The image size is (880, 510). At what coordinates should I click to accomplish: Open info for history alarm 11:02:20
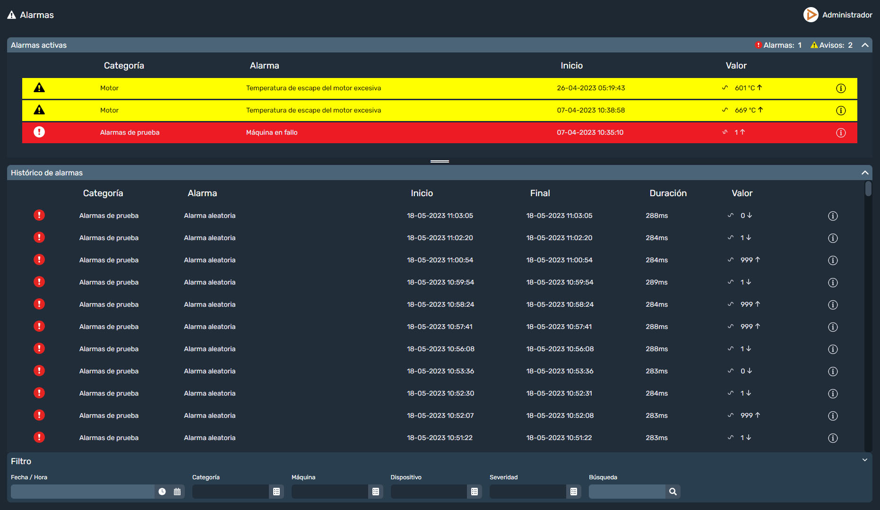[833, 238]
